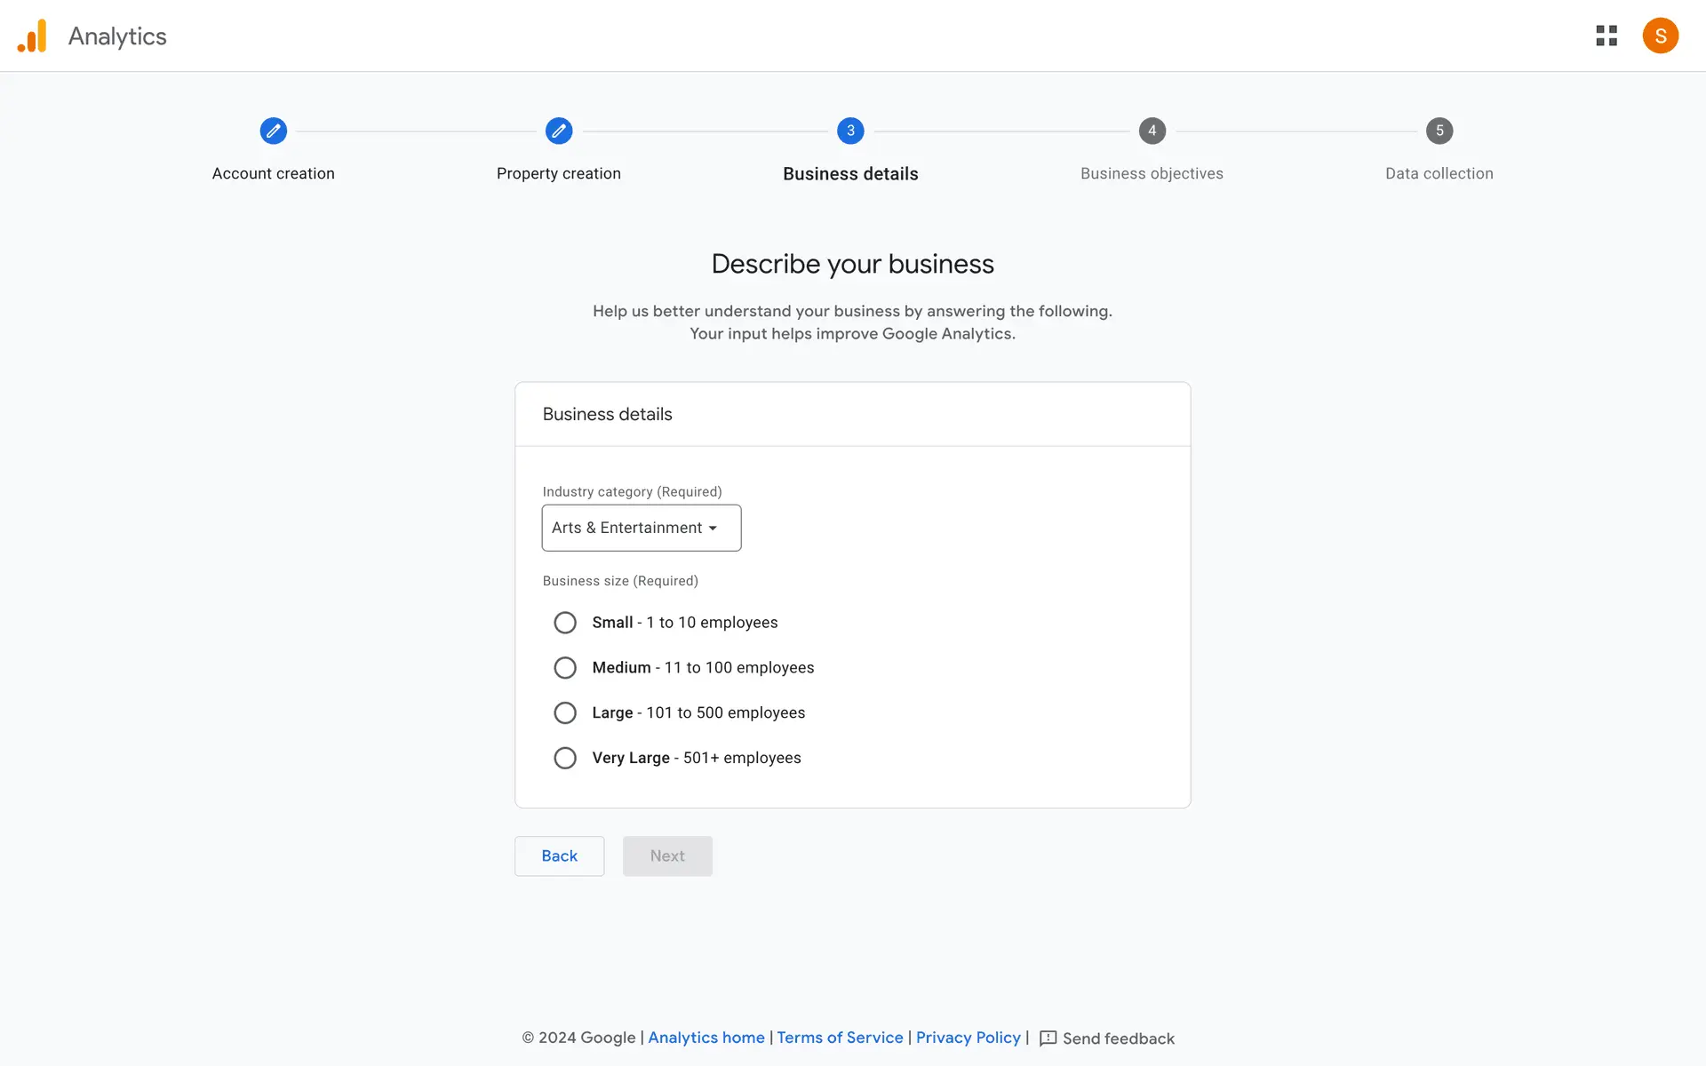Click the Google Analytics logo icon
Image resolution: width=1706 pixels, height=1066 pixels.
click(33, 36)
